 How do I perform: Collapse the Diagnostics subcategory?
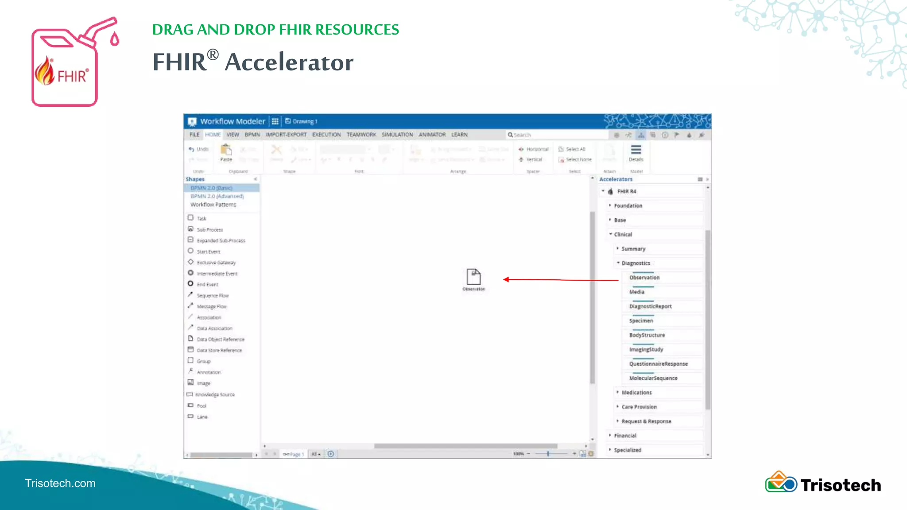(x=618, y=263)
